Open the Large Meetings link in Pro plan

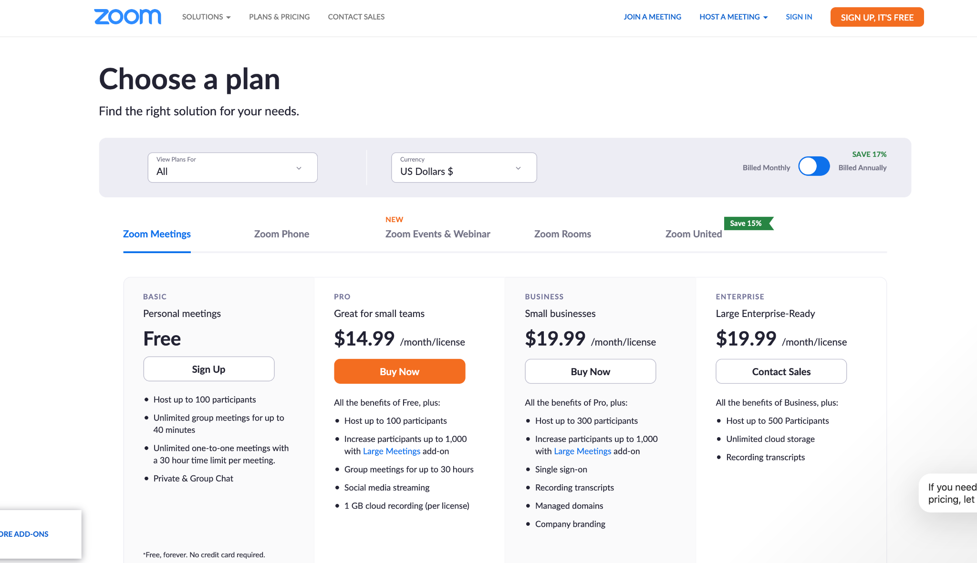point(391,451)
